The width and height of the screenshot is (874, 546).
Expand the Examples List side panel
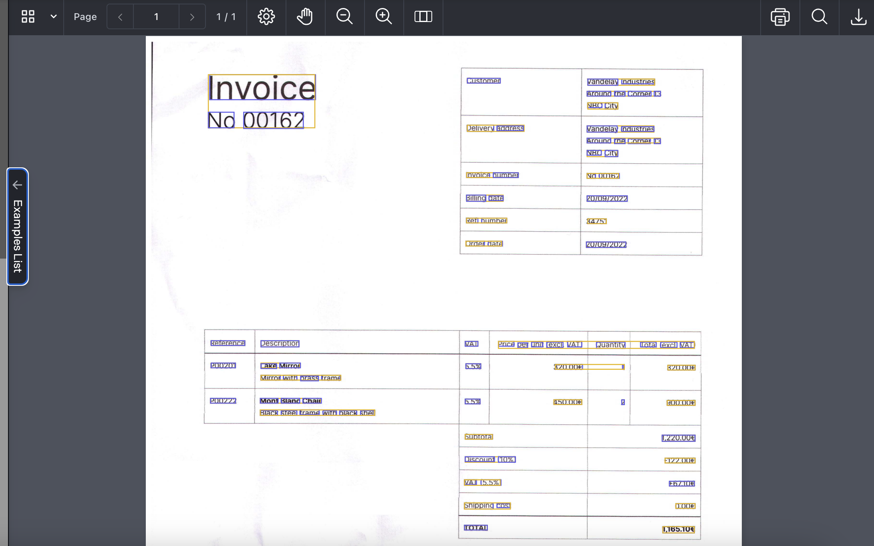[18, 227]
